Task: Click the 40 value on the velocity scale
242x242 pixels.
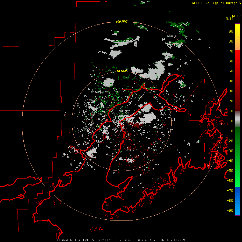Action: [231, 81]
